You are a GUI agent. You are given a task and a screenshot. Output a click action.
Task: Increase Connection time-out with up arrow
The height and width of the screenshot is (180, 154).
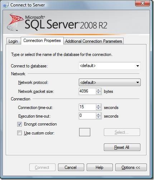coord(98,105)
